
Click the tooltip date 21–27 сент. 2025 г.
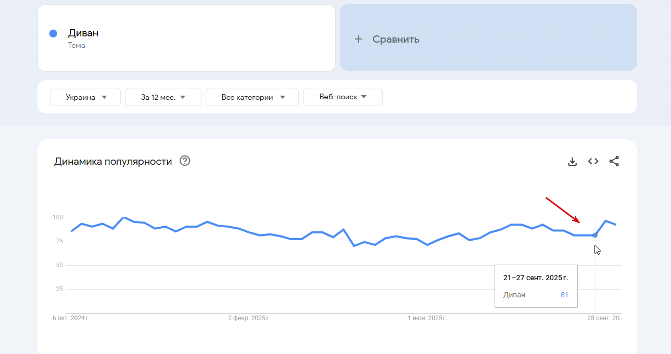tap(535, 278)
